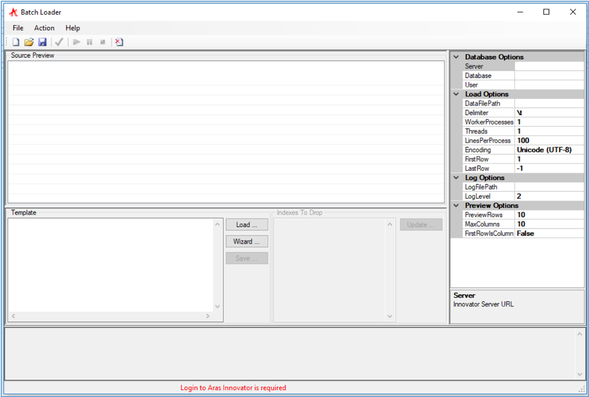Click the Load ... button
Screen dimensions: 589x397
click(246, 225)
